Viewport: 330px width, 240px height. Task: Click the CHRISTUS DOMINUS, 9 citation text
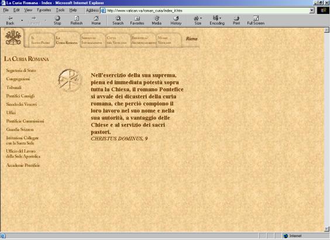[119, 139]
